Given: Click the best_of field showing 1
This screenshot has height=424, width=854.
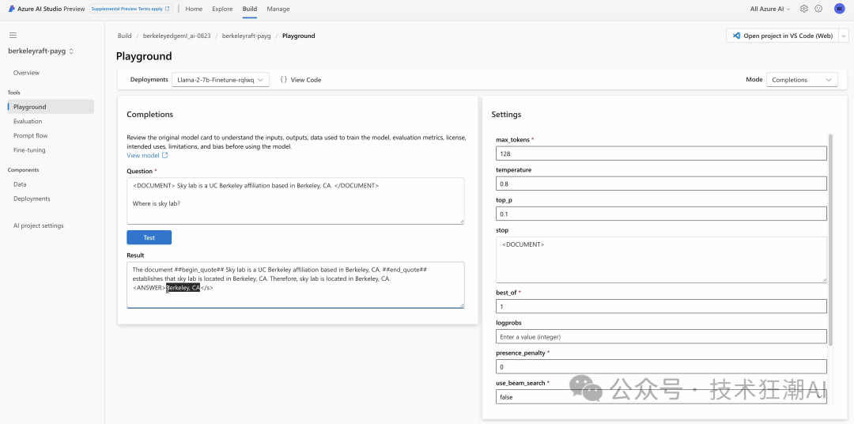Looking at the screenshot, I should pos(661,306).
